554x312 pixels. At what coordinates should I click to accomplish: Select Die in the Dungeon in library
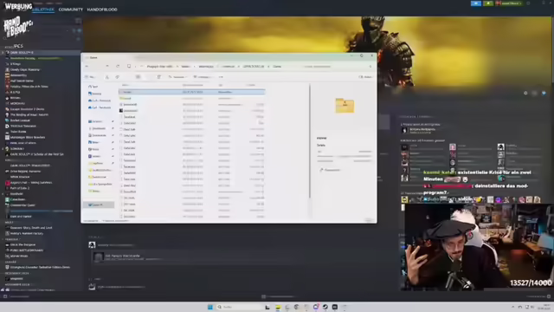23,244
